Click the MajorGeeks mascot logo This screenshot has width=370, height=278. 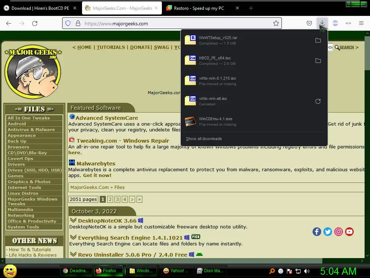click(33, 72)
